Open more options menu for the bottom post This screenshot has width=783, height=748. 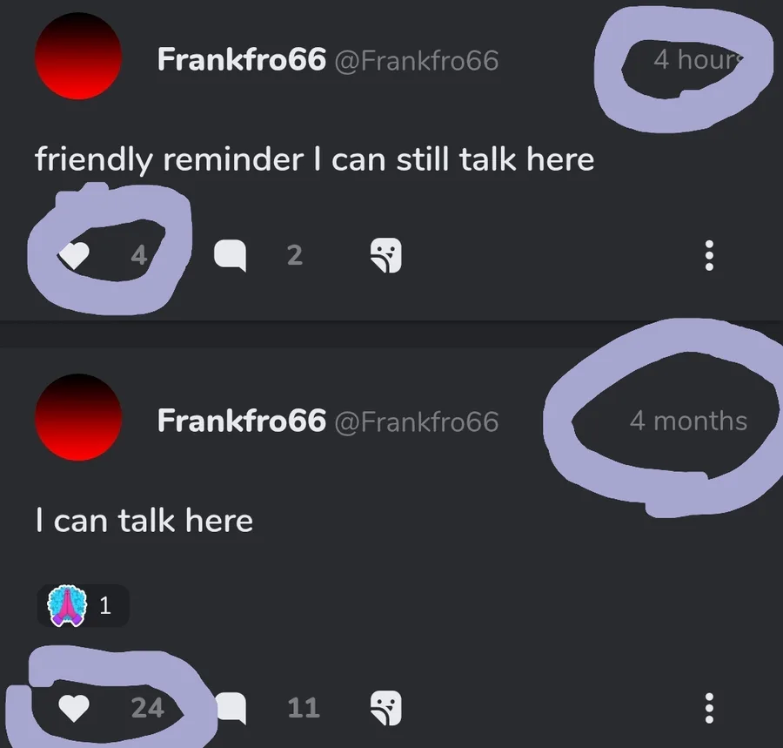708,708
